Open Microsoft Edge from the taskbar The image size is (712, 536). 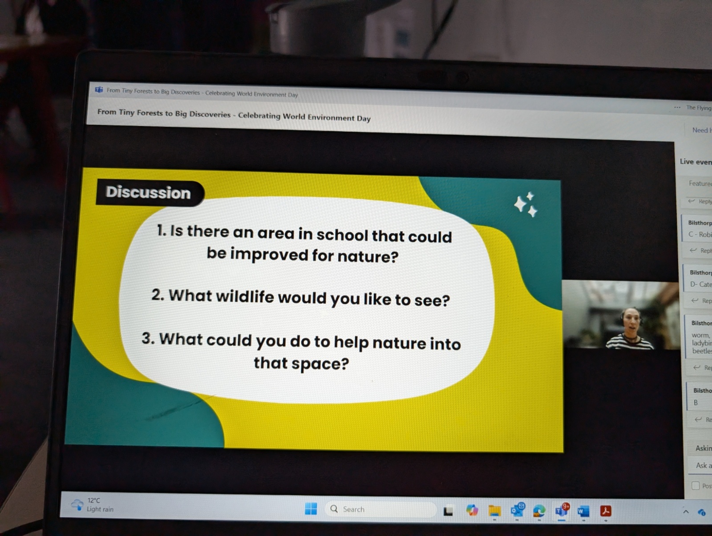pos(539,511)
